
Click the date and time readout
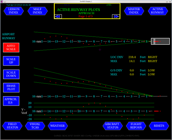pyautogui.click(x=19, y=5)
